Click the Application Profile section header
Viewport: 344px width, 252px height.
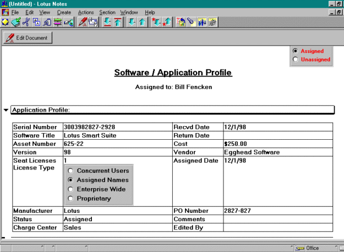coord(172,109)
